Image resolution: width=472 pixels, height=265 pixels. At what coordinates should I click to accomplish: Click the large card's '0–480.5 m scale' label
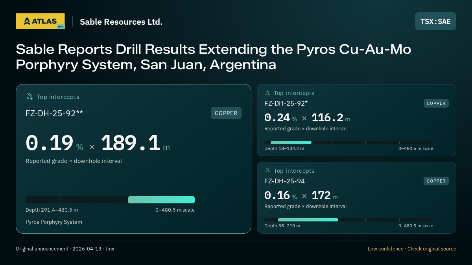175,210
